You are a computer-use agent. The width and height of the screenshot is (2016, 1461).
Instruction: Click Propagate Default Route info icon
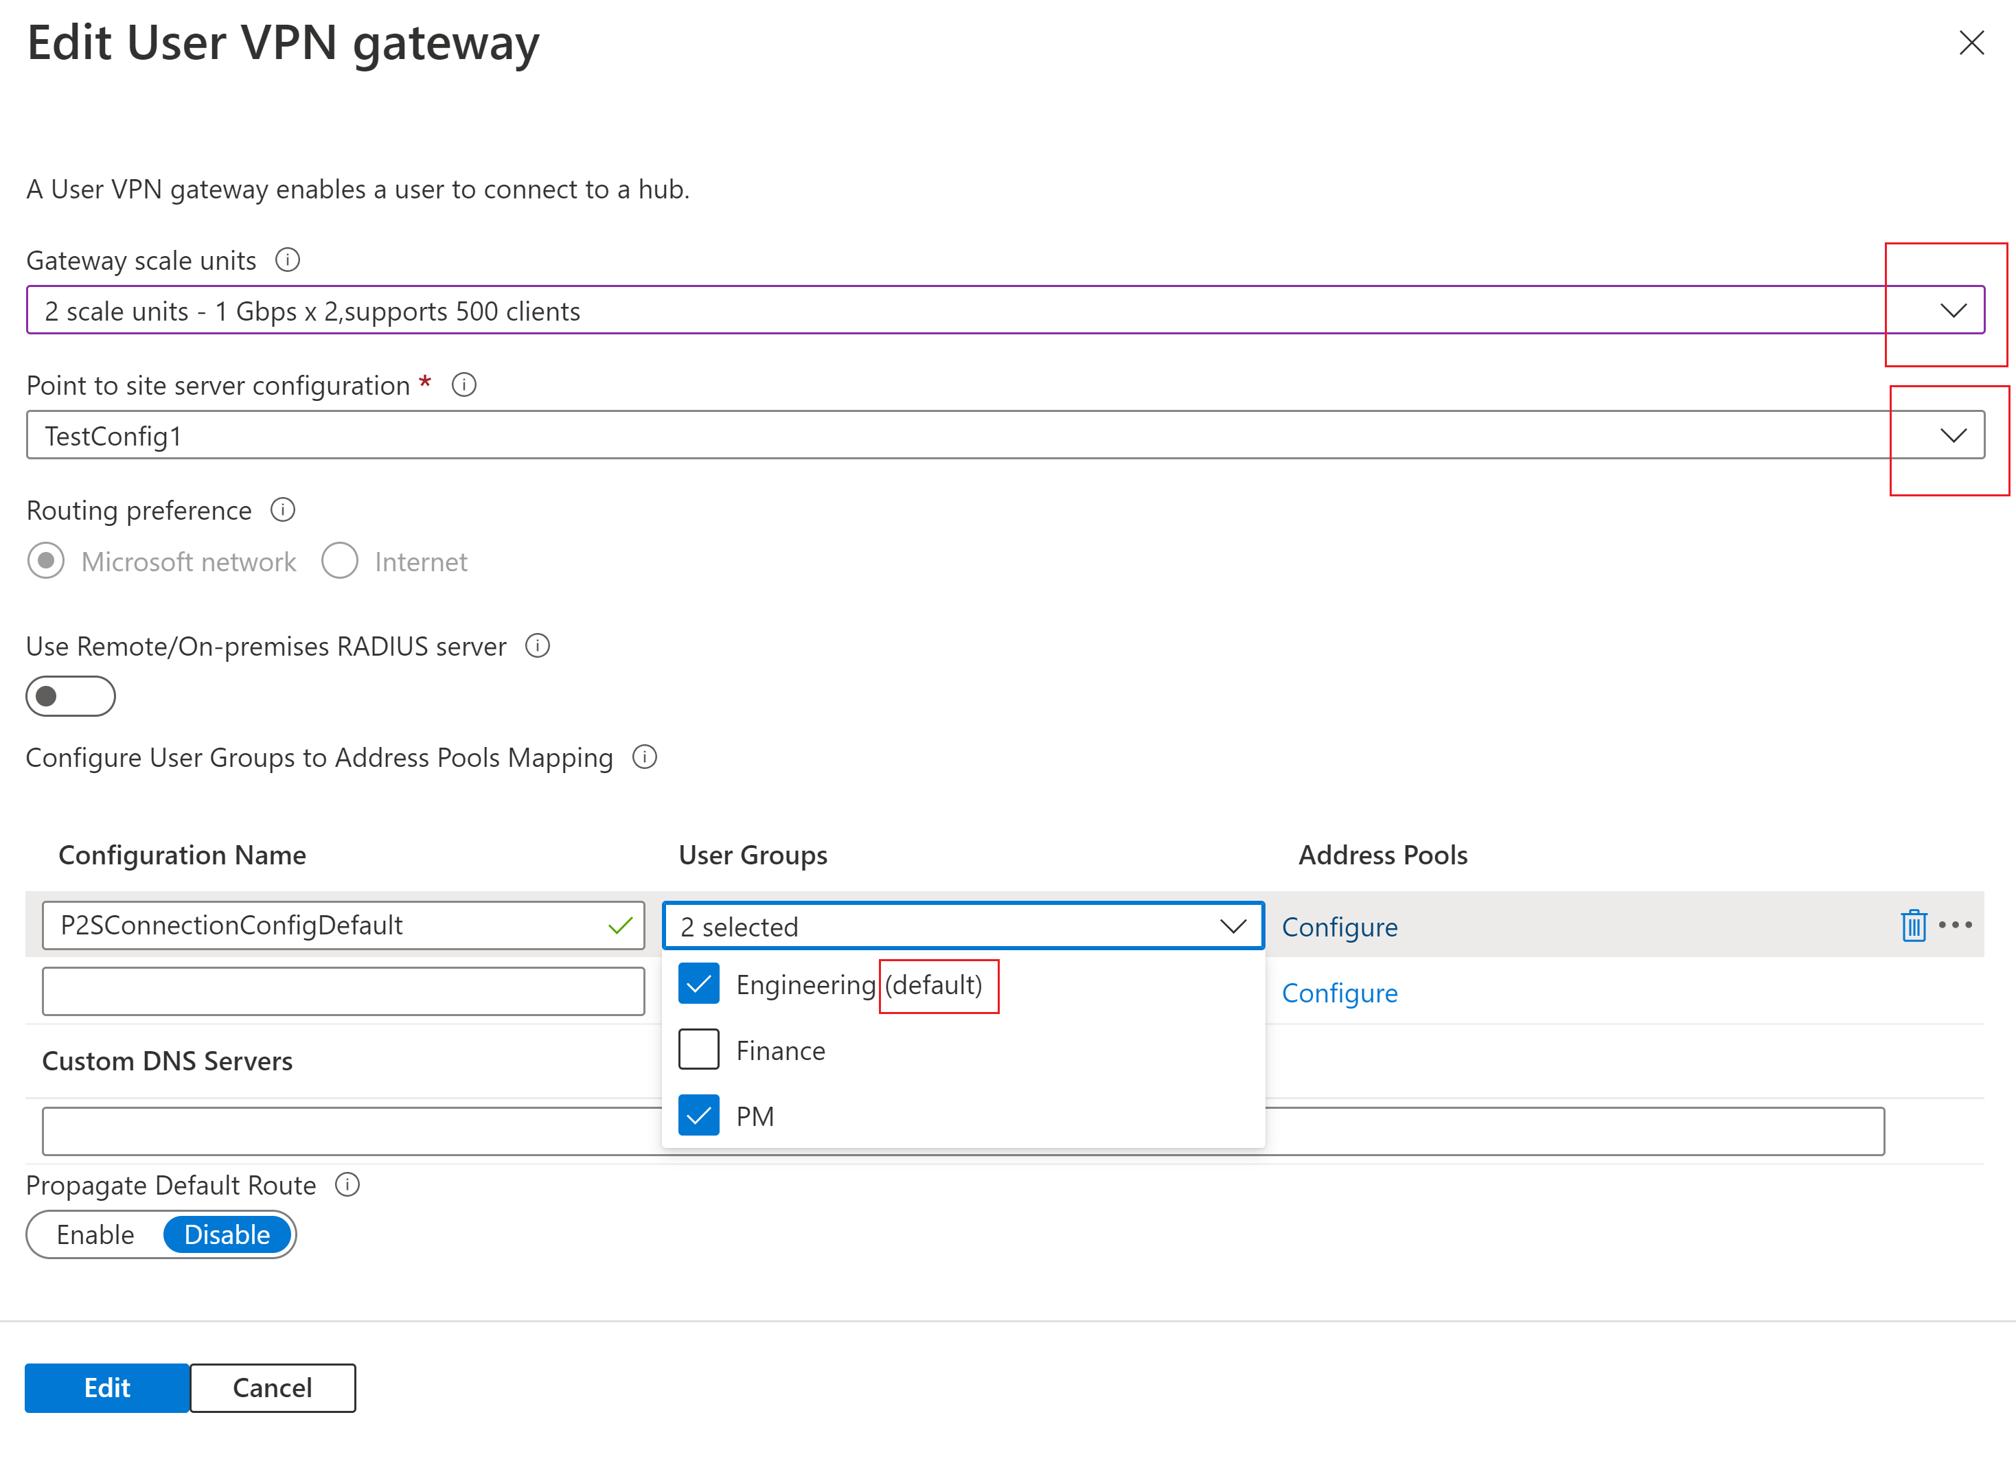347,1184
